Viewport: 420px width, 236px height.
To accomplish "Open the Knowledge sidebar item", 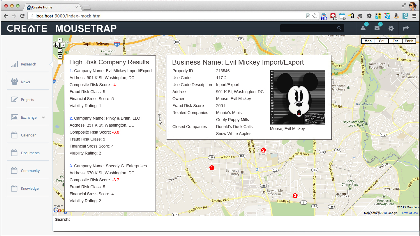I will [x=28, y=189].
